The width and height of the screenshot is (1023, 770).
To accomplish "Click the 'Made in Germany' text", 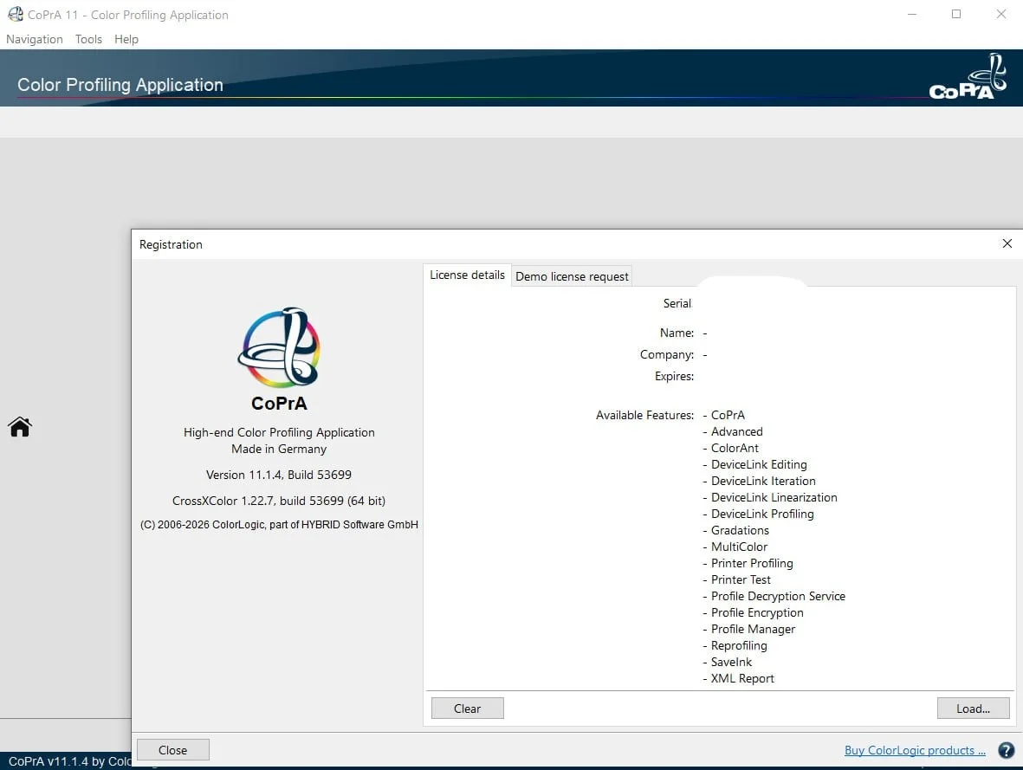I will pos(279,449).
